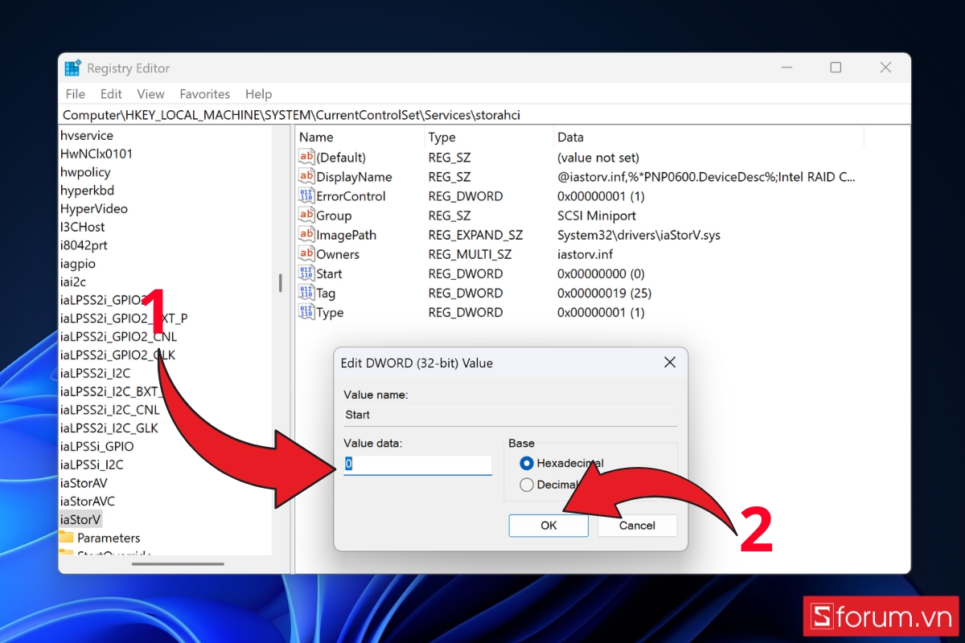The height and width of the screenshot is (643, 965).
Task: Click the "(value not set)" data cell
Action: pos(598,158)
